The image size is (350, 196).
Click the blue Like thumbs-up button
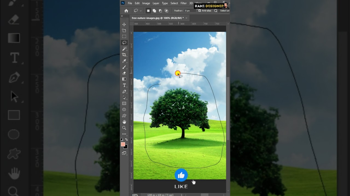(x=181, y=175)
